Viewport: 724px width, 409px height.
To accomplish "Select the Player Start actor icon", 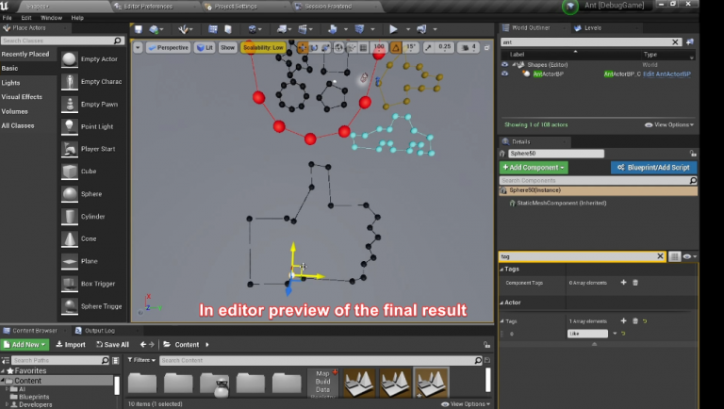I will [x=70, y=149].
